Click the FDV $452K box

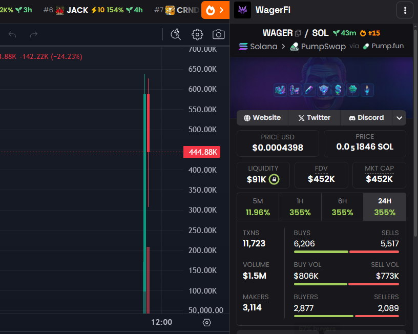321,175
